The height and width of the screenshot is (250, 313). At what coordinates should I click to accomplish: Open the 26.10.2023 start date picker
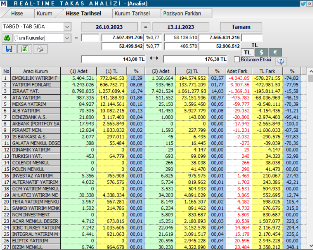[110, 27]
